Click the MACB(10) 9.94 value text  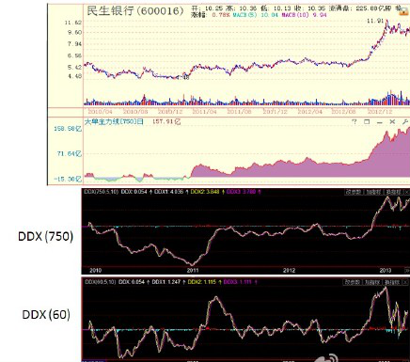pos(304,15)
